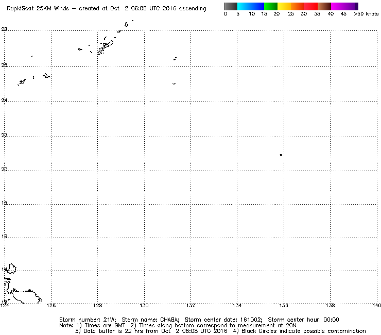The image size is (381, 335).
Task: Click the '16' latitude axis label
Action: click(4, 236)
